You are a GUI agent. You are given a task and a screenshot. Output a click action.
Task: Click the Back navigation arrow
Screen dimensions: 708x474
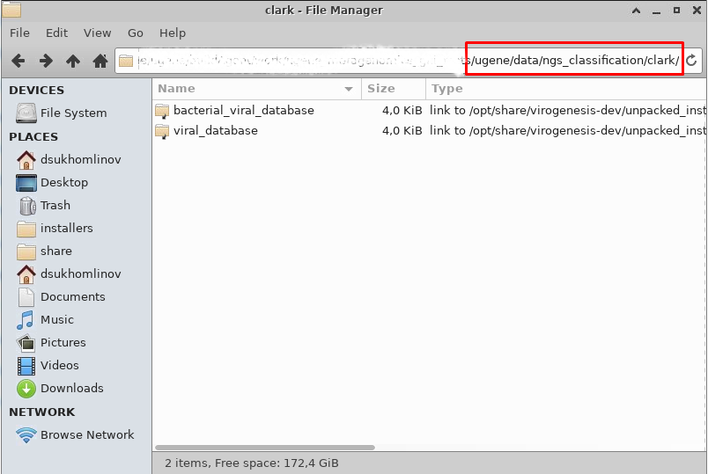(18, 61)
